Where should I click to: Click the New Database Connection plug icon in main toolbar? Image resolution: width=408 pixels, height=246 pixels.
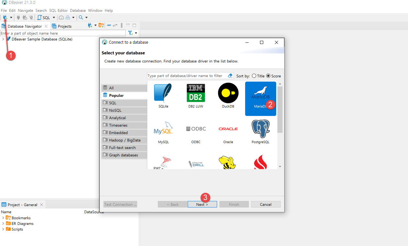[5, 17]
